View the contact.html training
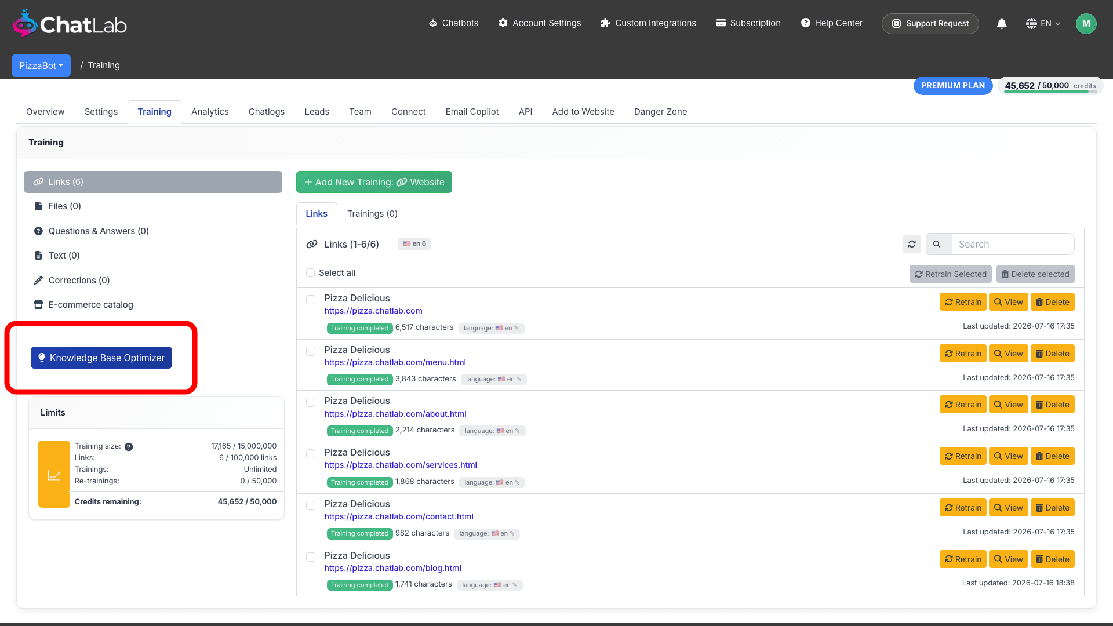 point(1009,508)
